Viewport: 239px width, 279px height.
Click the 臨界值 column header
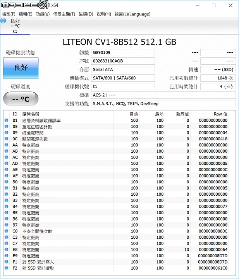tap(182, 114)
